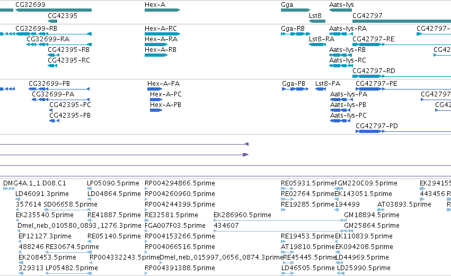Screen dimensions: 451x276
Task: Click the Hex-A gene feature bar
Action: pyautogui.click(x=162, y=10)
